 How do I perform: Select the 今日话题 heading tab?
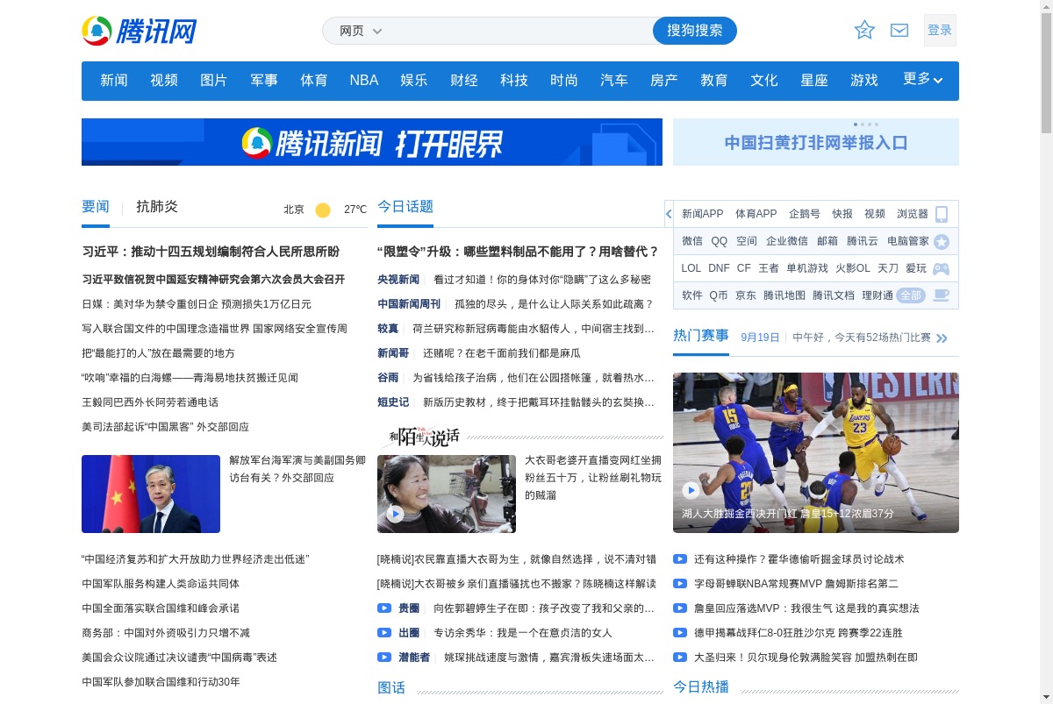point(405,207)
